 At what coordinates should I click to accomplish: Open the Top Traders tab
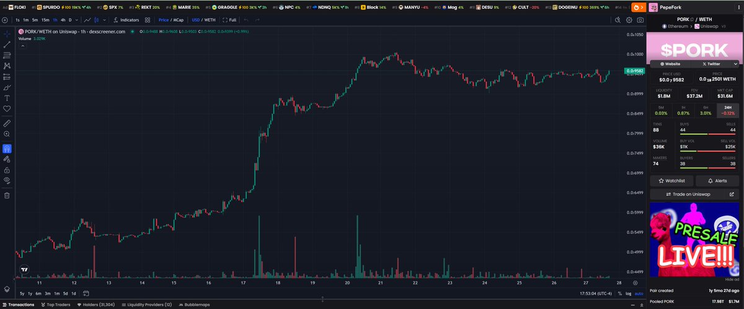click(x=55, y=305)
